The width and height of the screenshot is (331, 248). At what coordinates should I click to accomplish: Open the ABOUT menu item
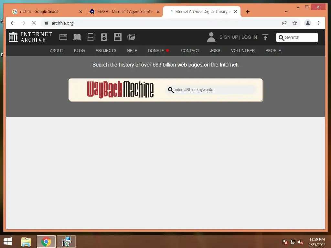[x=57, y=51]
